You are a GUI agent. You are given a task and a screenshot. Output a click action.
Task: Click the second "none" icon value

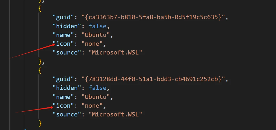pyautogui.click(x=92, y=106)
